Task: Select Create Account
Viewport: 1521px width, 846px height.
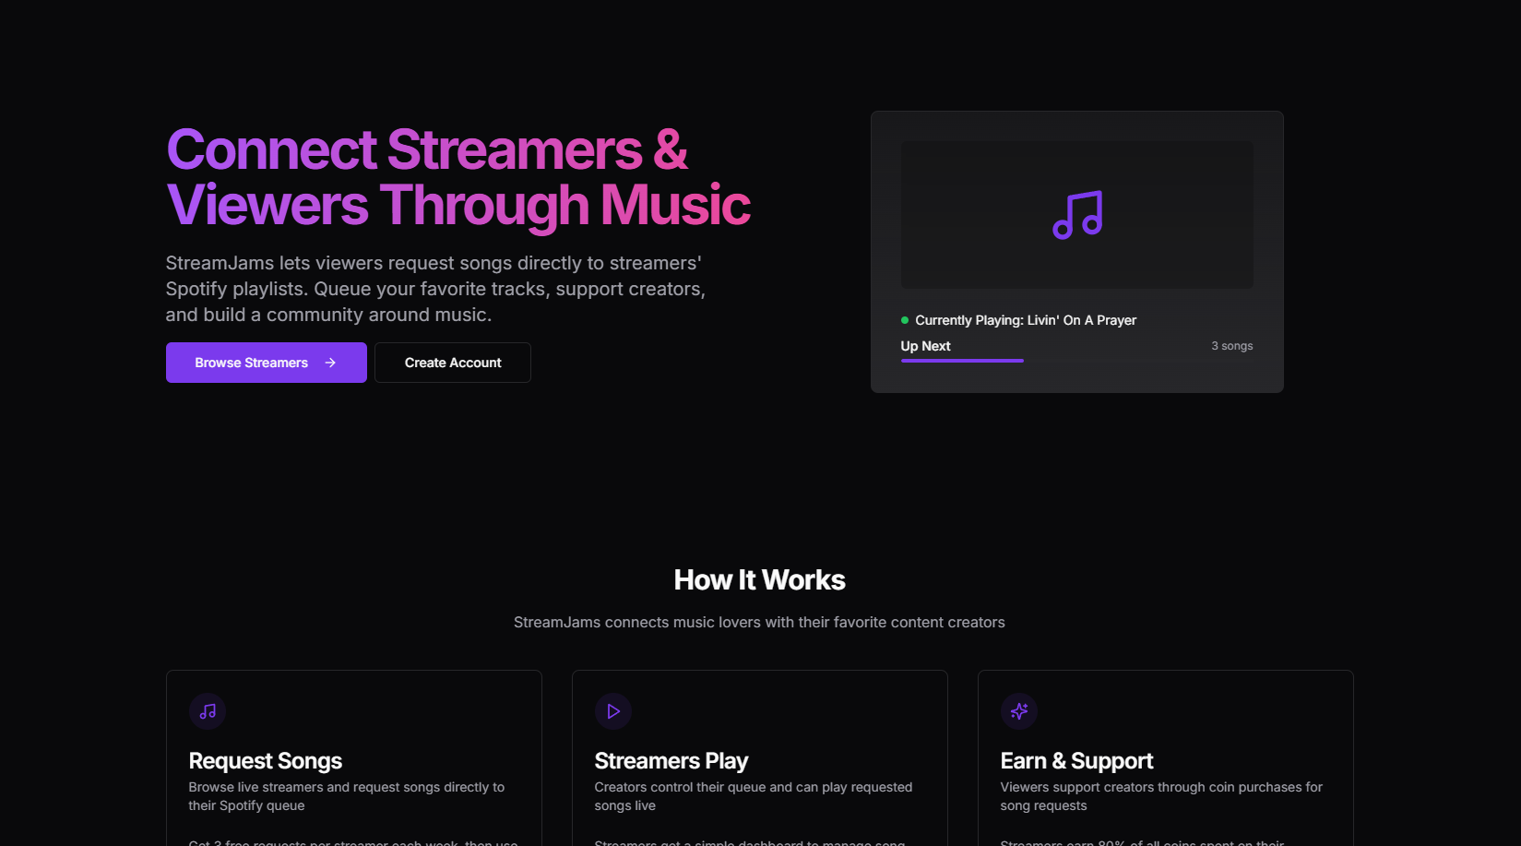Action: point(452,363)
